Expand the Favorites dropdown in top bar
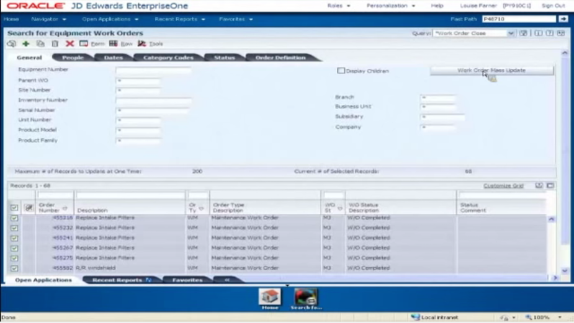 [x=236, y=19]
